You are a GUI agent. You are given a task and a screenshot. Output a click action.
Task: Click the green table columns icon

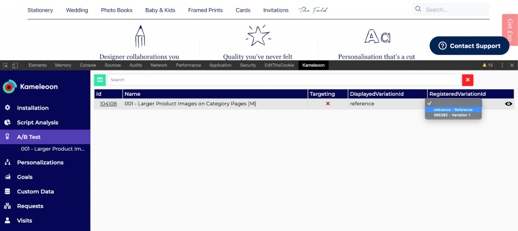pyautogui.click(x=100, y=80)
